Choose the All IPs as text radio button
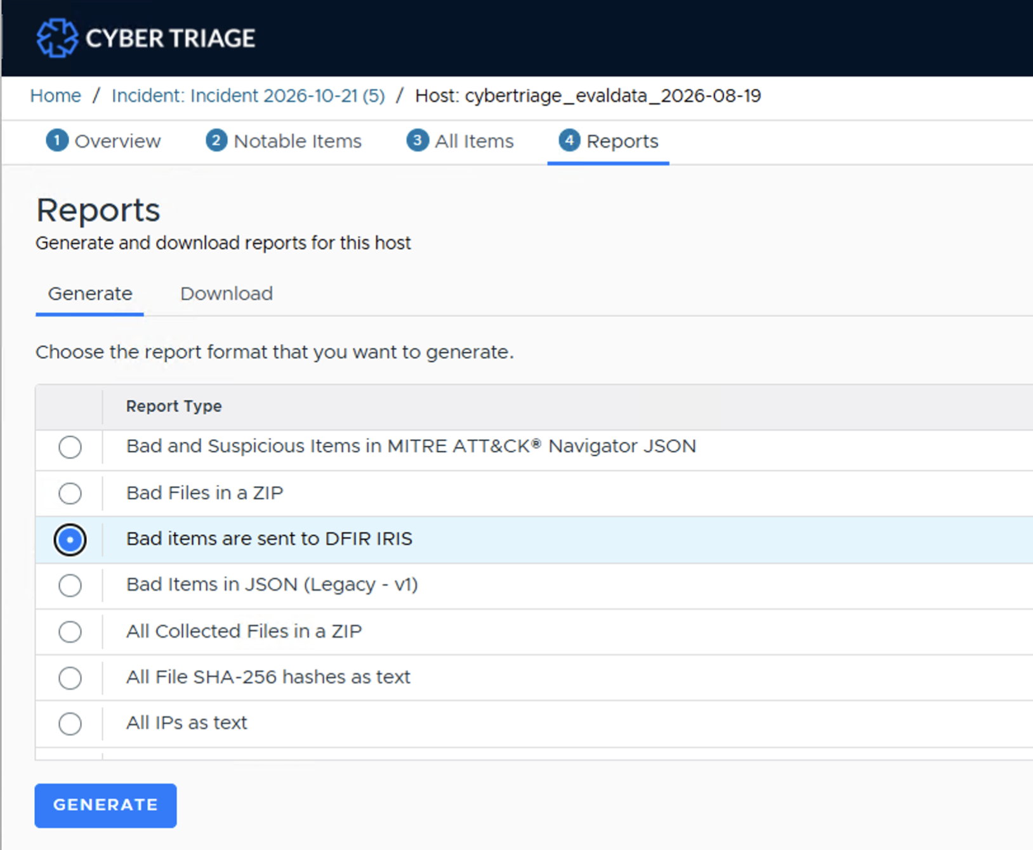 pyautogui.click(x=70, y=724)
